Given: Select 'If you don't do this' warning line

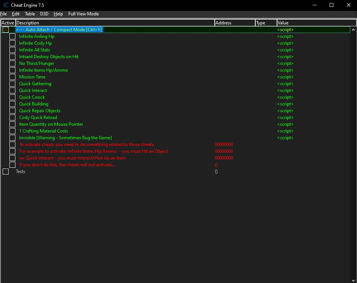Looking at the screenshot, I should click(x=67, y=165).
